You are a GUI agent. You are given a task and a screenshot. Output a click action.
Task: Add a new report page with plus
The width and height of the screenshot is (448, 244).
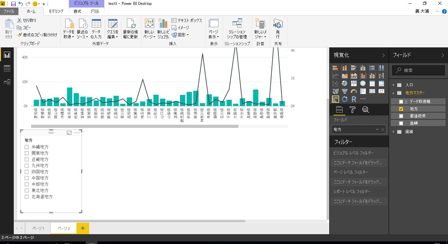(x=83, y=228)
